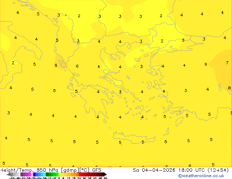Select the '[°C]' unit label
This screenshot has width=232, height=179.
[x=85, y=170]
